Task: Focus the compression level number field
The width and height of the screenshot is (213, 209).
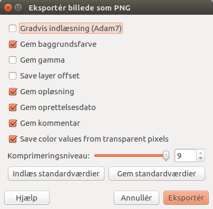Action: (186, 156)
